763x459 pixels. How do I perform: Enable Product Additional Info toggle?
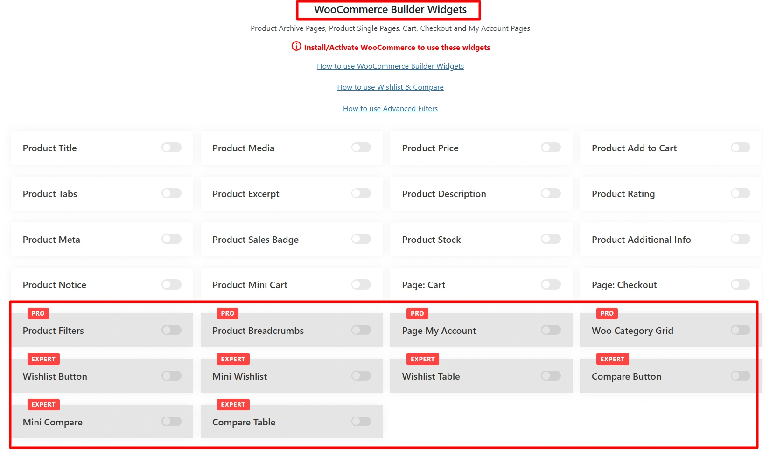(741, 239)
